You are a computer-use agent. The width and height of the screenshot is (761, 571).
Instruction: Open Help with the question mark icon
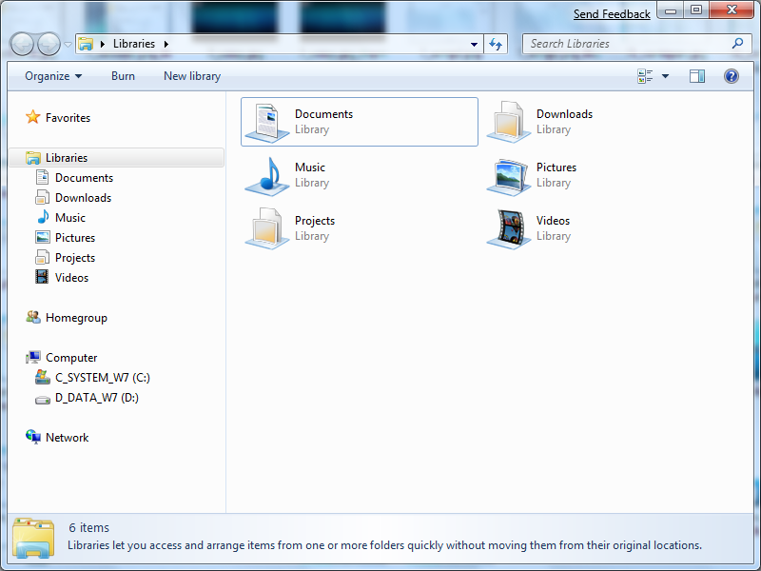pos(731,76)
